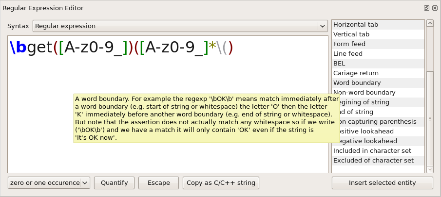Close the Regular Expression Editor panel
Screen dimensions: 441x197
tap(434, 8)
